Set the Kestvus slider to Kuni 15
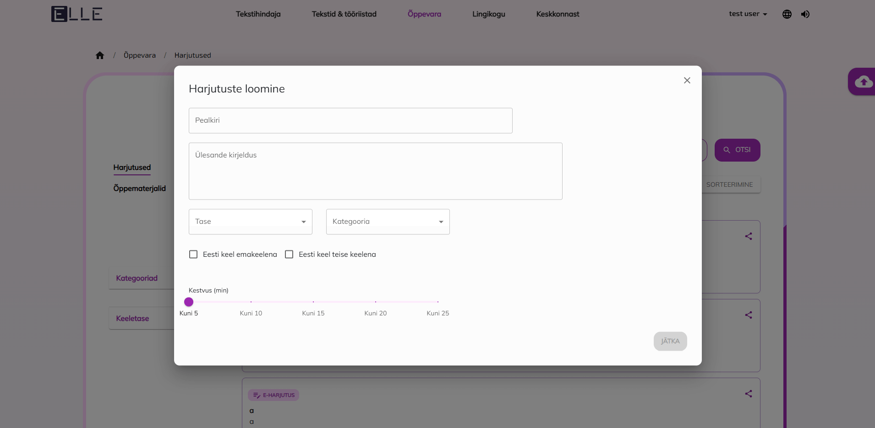The height and width of the screenshot is (428, 875). click(313, 302)
